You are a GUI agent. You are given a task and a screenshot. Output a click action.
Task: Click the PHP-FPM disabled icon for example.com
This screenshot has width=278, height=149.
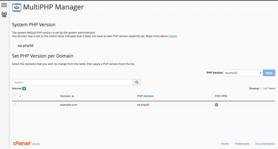(216, 105)
